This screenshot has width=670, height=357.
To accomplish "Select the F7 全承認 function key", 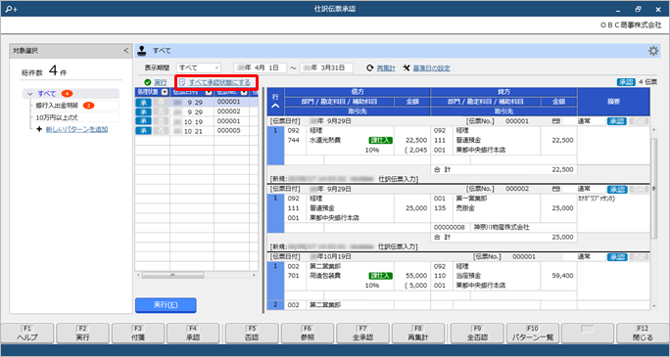I will [363, 334].
